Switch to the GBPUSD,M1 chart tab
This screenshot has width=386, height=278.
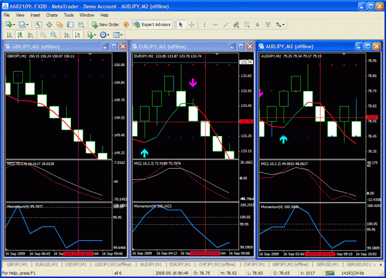point(327,264)
